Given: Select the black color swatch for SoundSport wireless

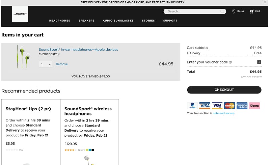Looking at the screenshot, I should click(x=93, y=150).
